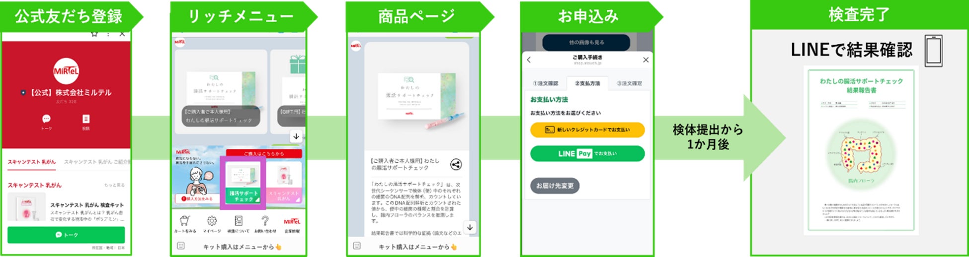Select the スキャンテスト 乳がん tab
Screen dimensions: 969x257
[x=32, y=162]
